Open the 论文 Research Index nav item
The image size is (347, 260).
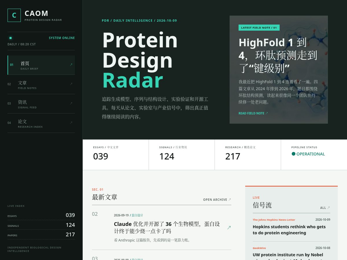click(41, 123)
